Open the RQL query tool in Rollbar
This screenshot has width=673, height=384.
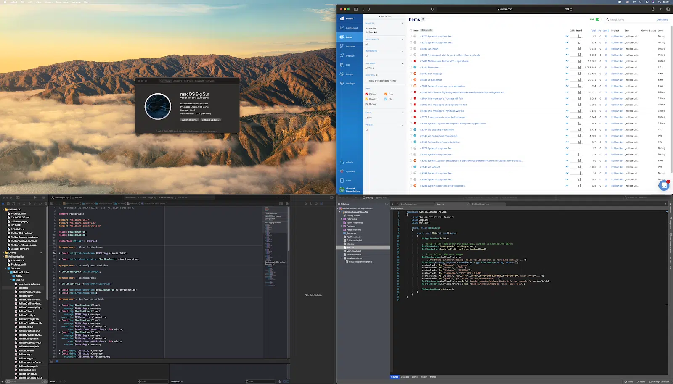(348, 65)
